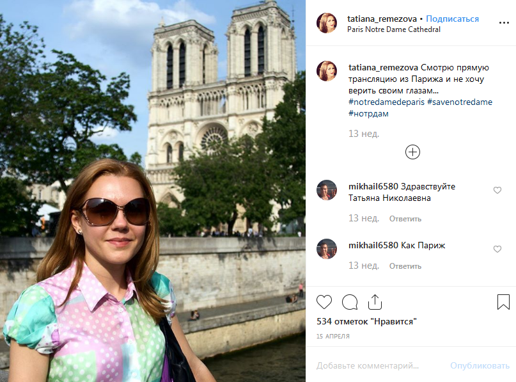Screen dimensions: 516x382
Task: Open Paris Notre Dame Cathedral location
Action: [x=393, y=29]
